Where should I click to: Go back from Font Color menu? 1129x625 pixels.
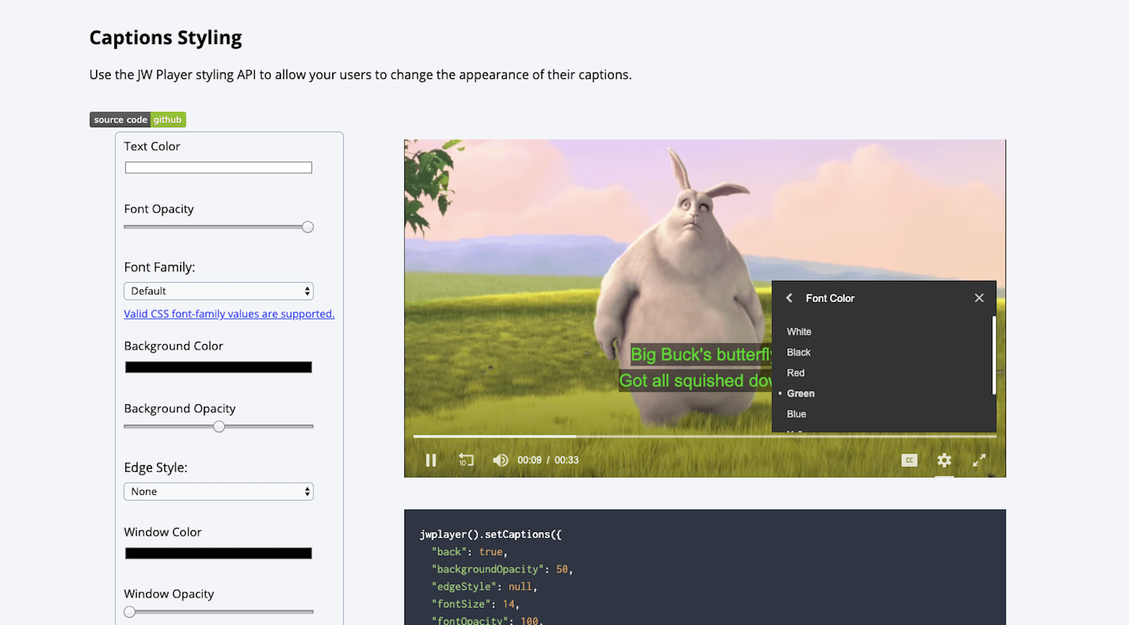(x=789, y=298)
